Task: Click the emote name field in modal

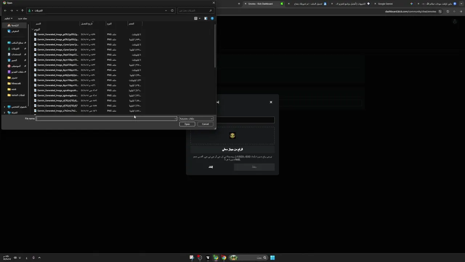Action: pos(245,120)
